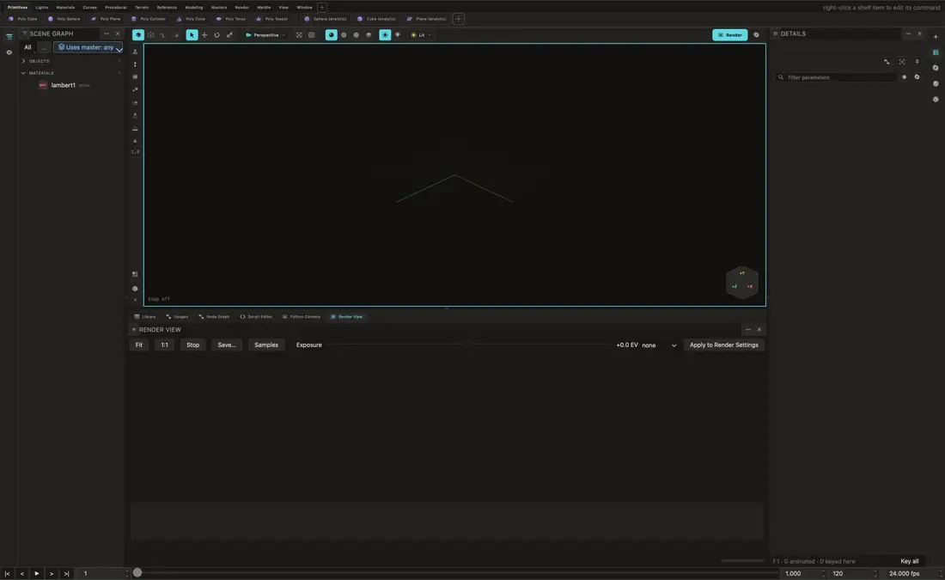The height and width of the screenshot is (580, 945).
Task: Add a new shelf item with plus button
Action: point(459,19)
